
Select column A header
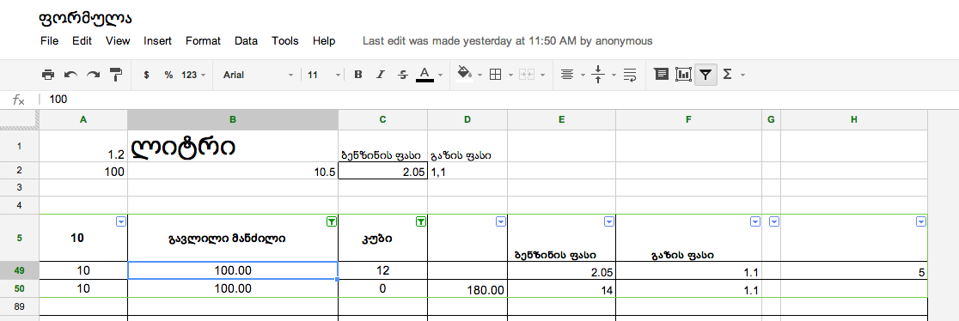pos(83,120)
